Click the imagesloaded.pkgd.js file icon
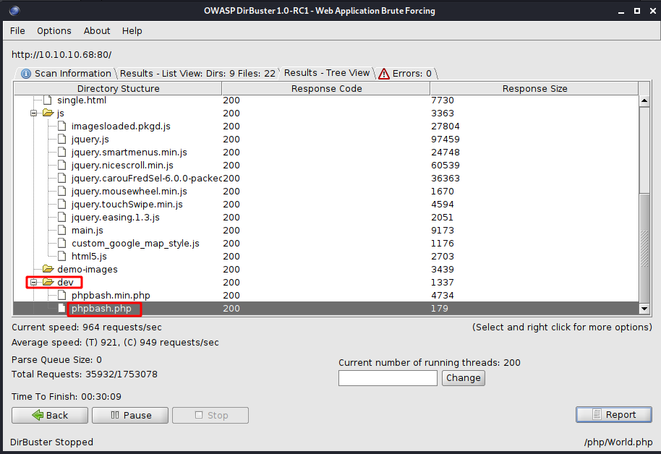Viewport: 661px width, 454px height. pyautogui.click(x=62, y=126)
